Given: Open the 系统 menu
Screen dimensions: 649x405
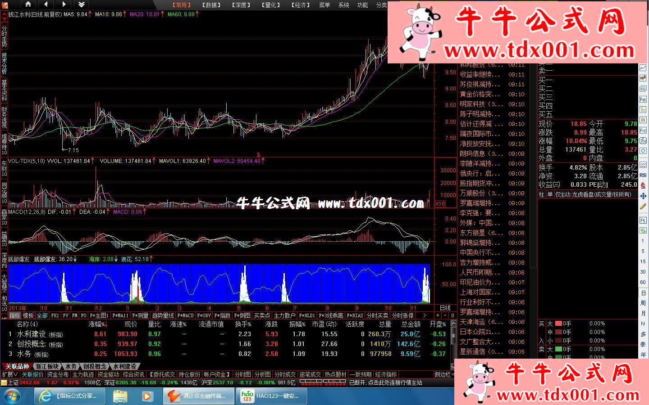Looking at the screenshot, I should click(x=343, y=5).
